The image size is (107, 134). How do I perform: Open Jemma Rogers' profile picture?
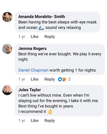click(7, 49)
